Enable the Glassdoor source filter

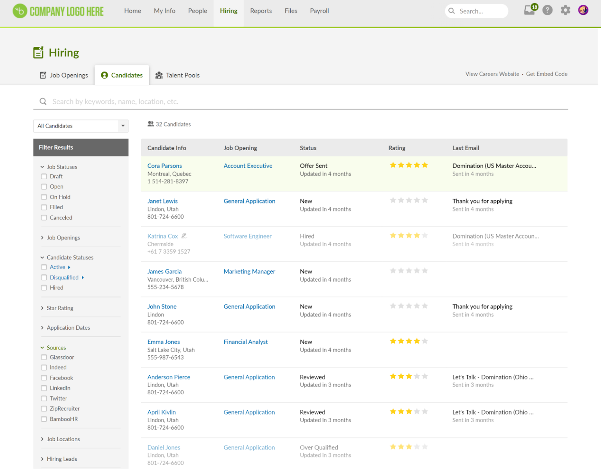[x=44, y=357]
